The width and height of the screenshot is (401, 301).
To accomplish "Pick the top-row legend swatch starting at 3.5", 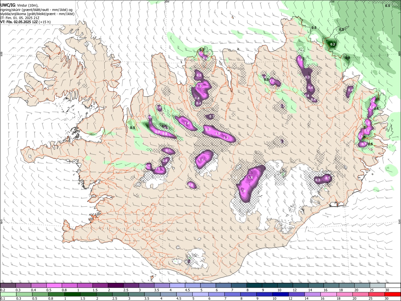I will point(162,286).
